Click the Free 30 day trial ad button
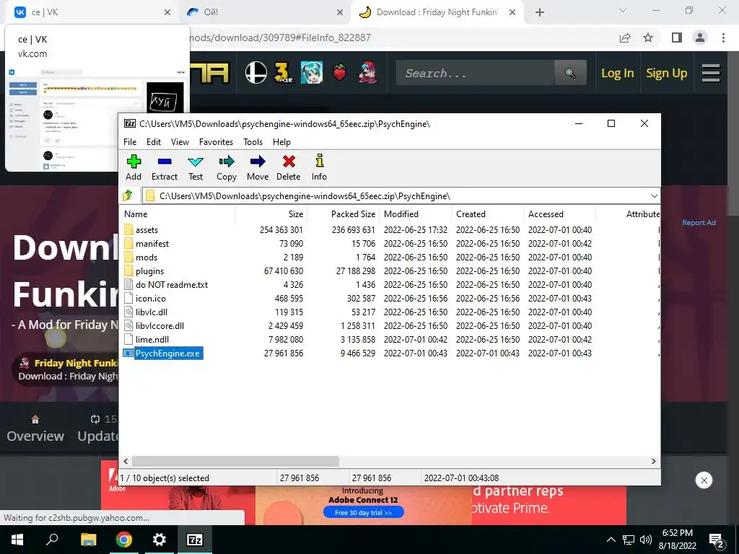The image size is (739, 554). (364, 513)
